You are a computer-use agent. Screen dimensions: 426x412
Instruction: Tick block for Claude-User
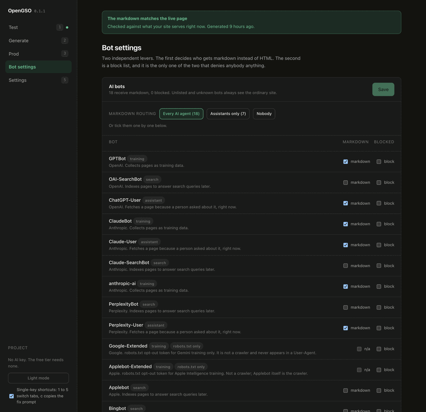(379, 245)
